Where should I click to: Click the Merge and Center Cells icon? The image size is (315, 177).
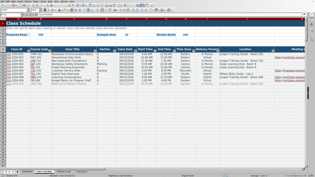coord(102,10)
